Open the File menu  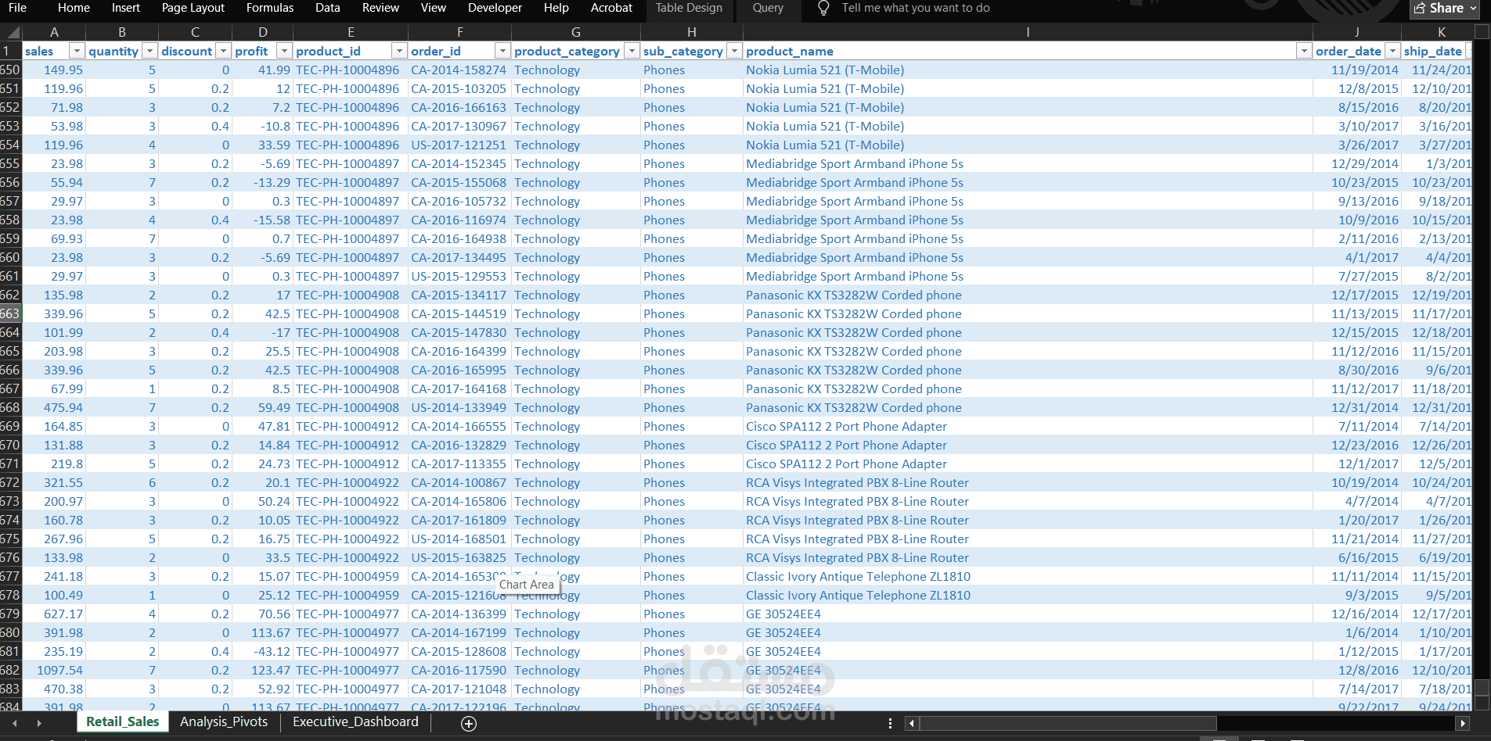17,8
